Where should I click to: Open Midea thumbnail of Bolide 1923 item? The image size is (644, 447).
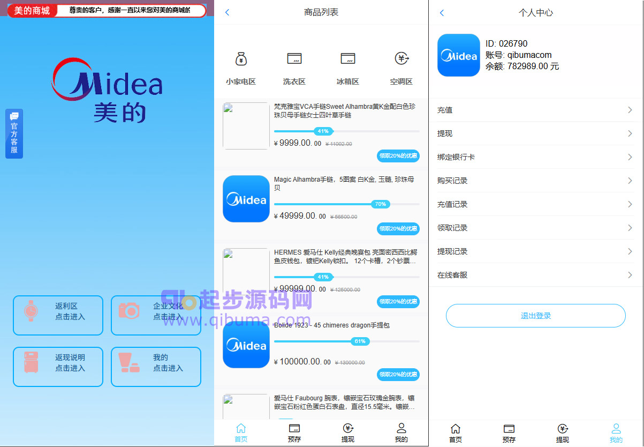246,345
